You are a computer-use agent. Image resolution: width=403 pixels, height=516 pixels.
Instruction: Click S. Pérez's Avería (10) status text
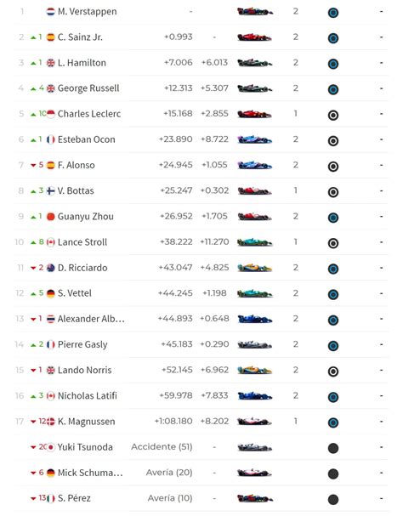[x=170, y=498]
